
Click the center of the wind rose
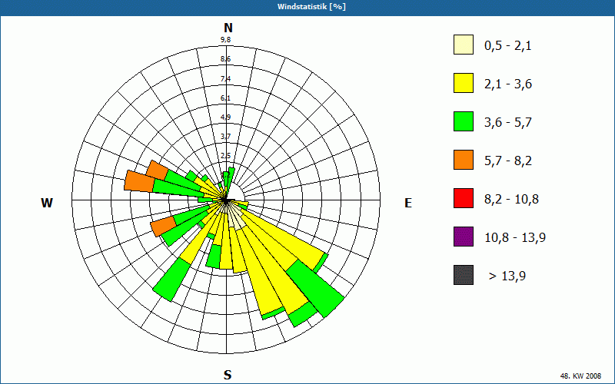(x=225, y=200)
